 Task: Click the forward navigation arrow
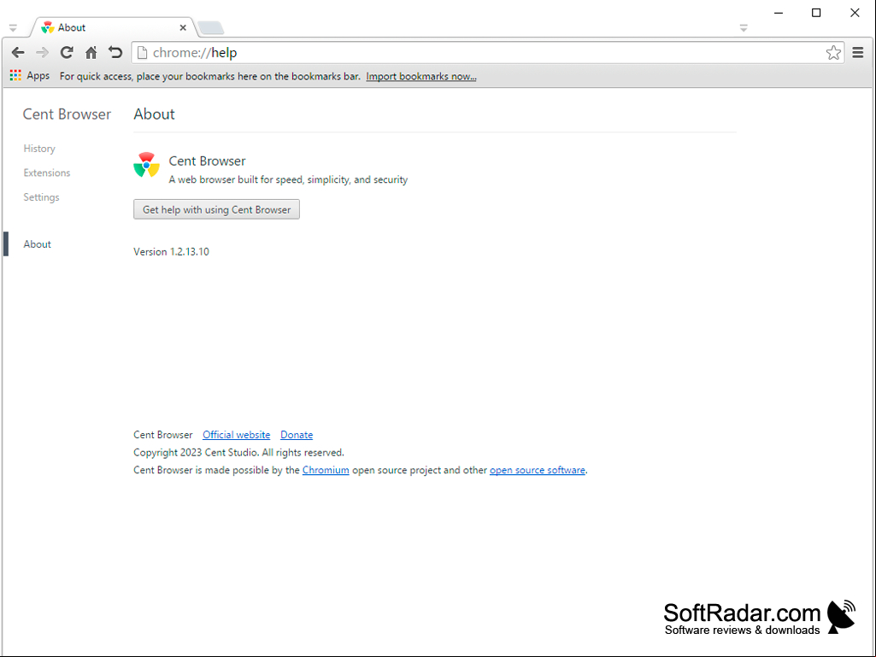coord(42,52)
